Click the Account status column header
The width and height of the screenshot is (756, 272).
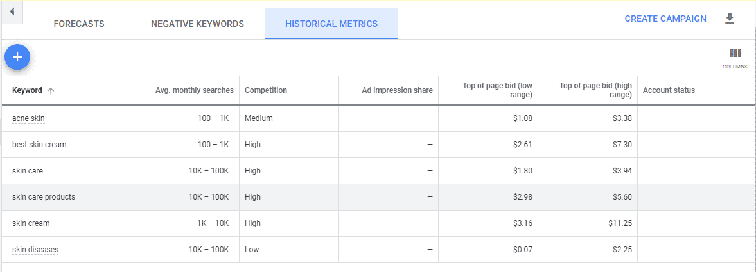pyautogui.click(x=669, y=90)
